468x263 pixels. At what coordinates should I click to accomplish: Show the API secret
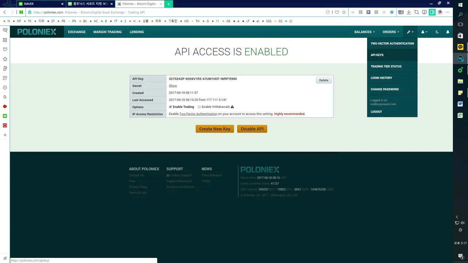173,85
